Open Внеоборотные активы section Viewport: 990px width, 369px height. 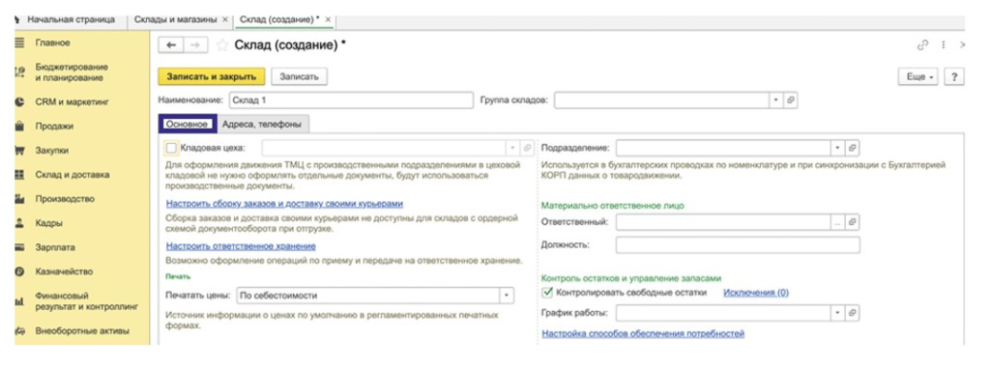82,330
